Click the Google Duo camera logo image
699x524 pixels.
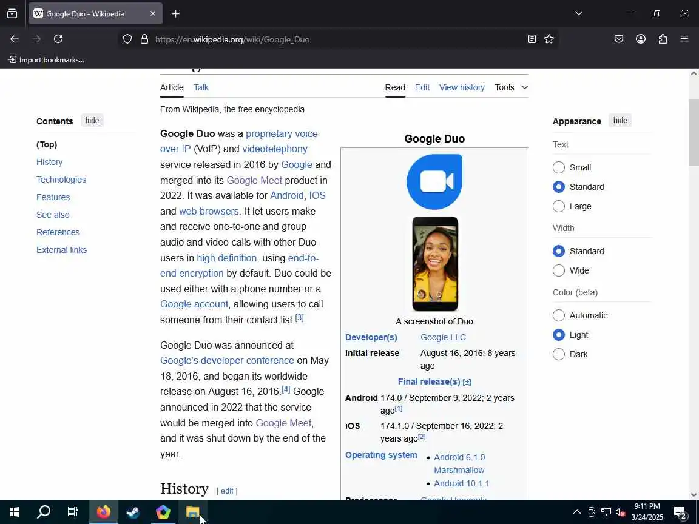click(434, 182)
